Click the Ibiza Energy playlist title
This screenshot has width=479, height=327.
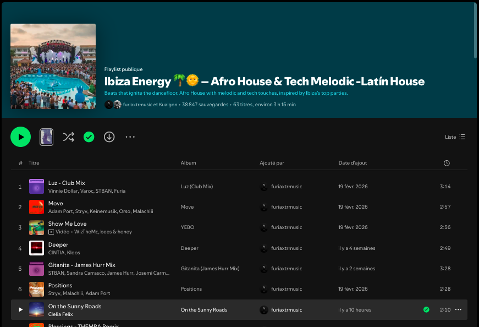pos(264,81)
